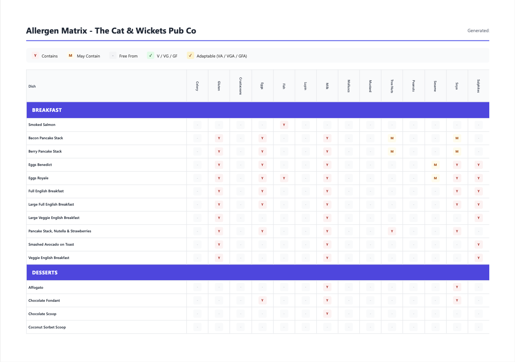Click the Crustaceans column header

[240, 86]
